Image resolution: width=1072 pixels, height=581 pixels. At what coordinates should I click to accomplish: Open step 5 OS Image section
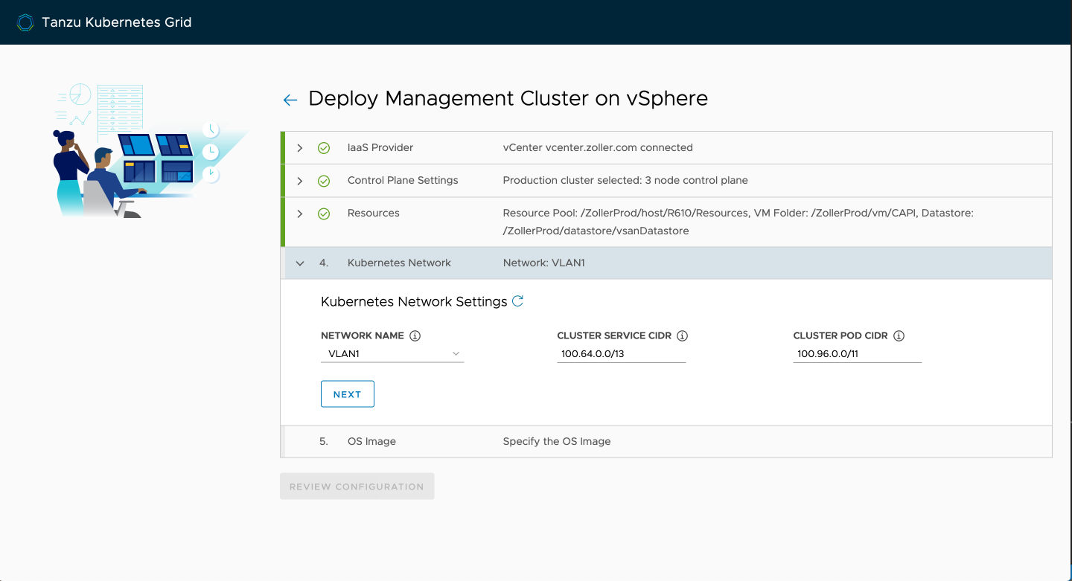[x=371, y=441]
